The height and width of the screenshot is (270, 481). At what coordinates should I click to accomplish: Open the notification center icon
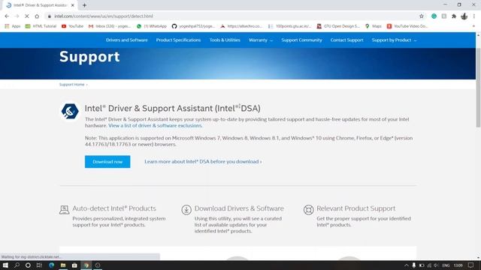pyautogui.click(x=471, y=265)
